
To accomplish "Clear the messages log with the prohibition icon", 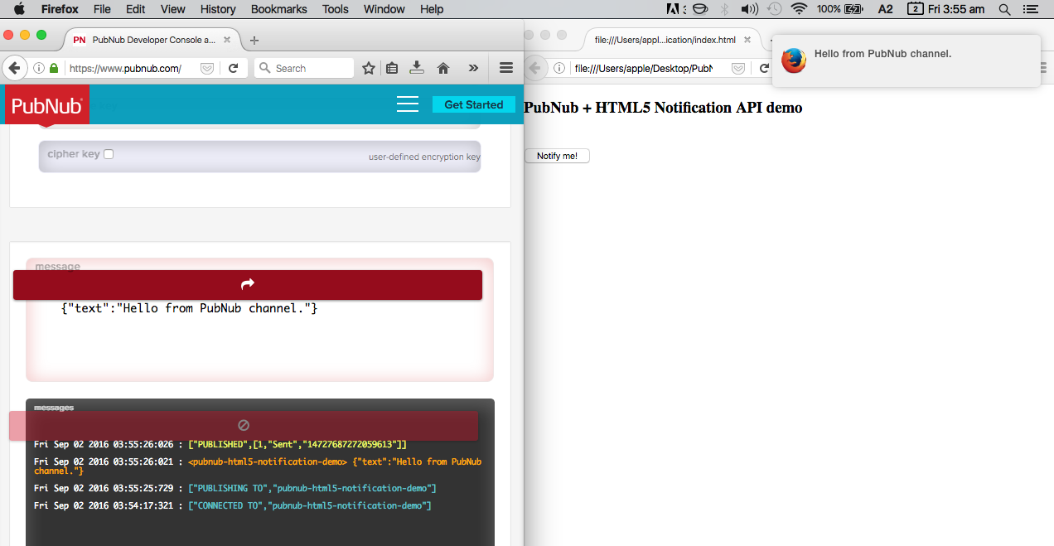I will [243, 425].
